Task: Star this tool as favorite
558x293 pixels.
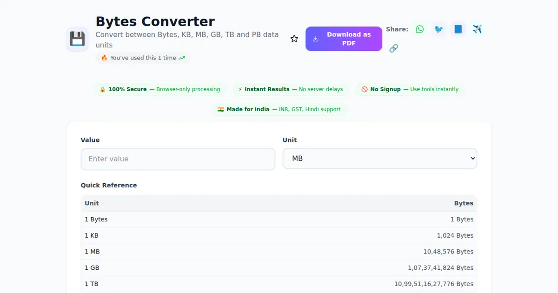Action: pos(294,39)
